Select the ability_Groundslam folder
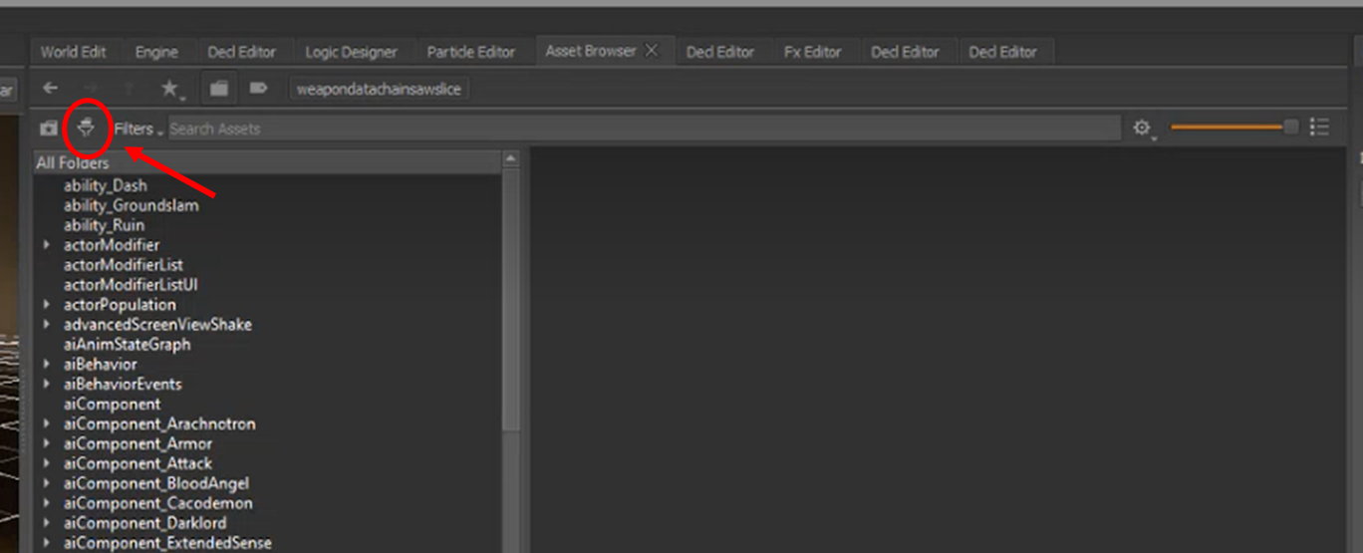This screenshot has height=553, width=1363. click(131, 205)
